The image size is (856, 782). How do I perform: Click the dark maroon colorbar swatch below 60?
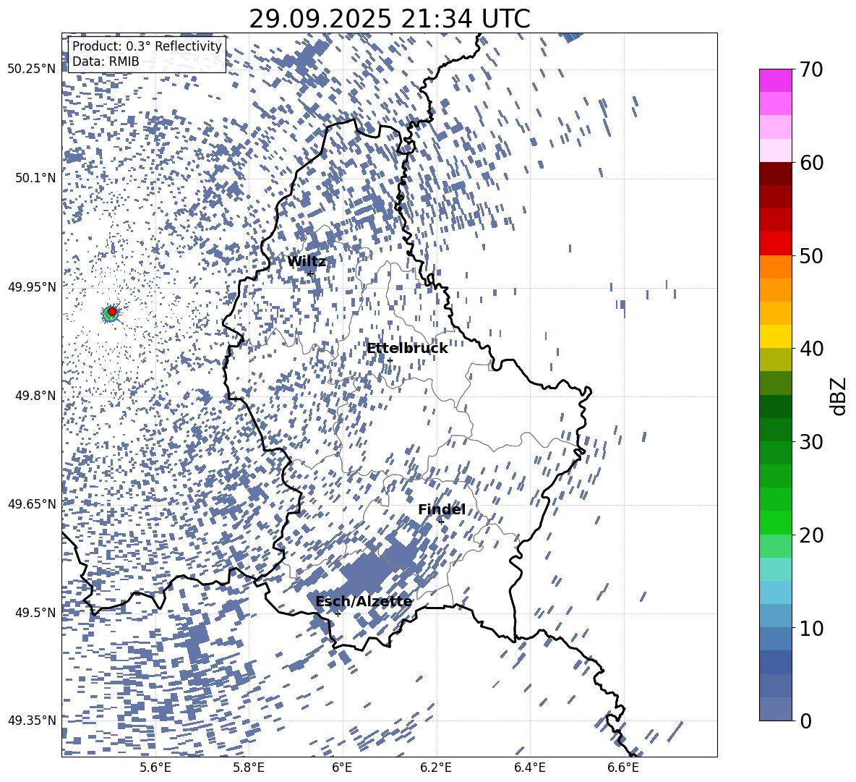(775, 174)
